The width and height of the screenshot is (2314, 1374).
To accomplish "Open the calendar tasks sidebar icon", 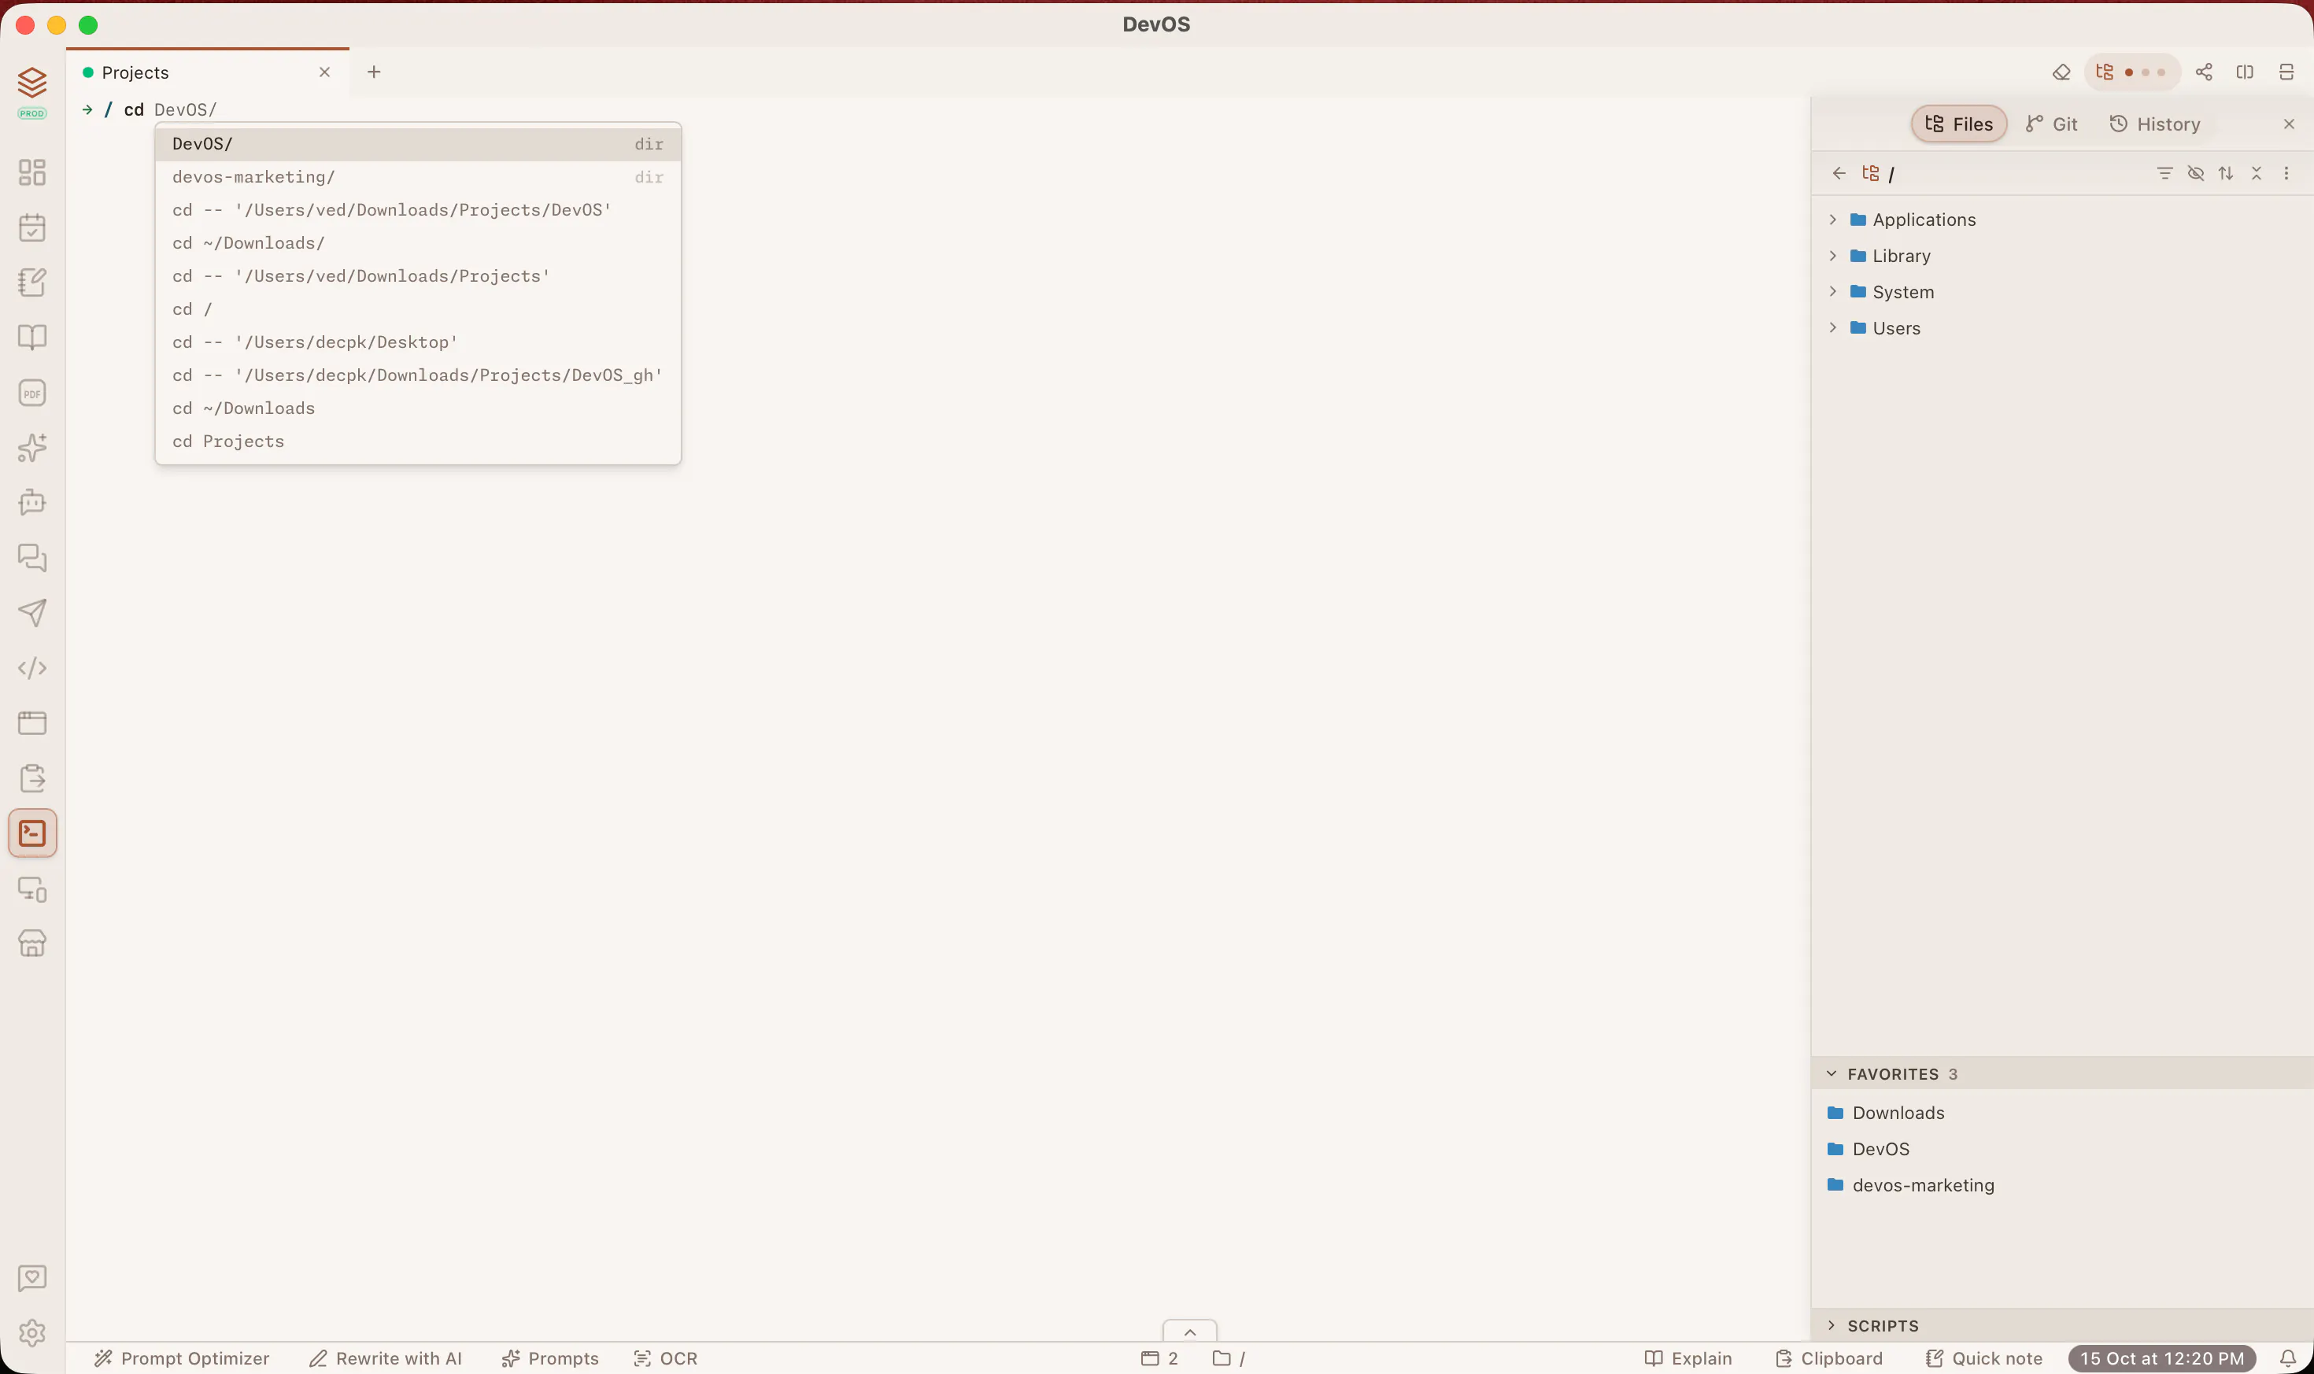I will (31, 227).
